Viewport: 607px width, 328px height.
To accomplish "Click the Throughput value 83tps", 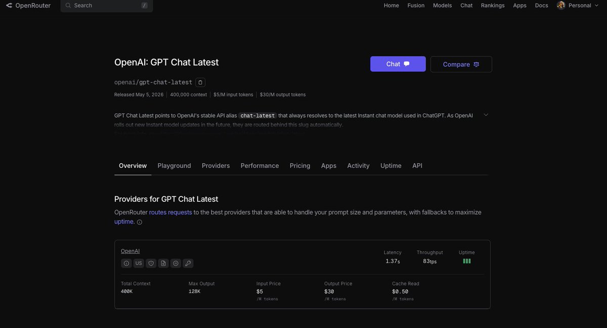I will point(430,261).
